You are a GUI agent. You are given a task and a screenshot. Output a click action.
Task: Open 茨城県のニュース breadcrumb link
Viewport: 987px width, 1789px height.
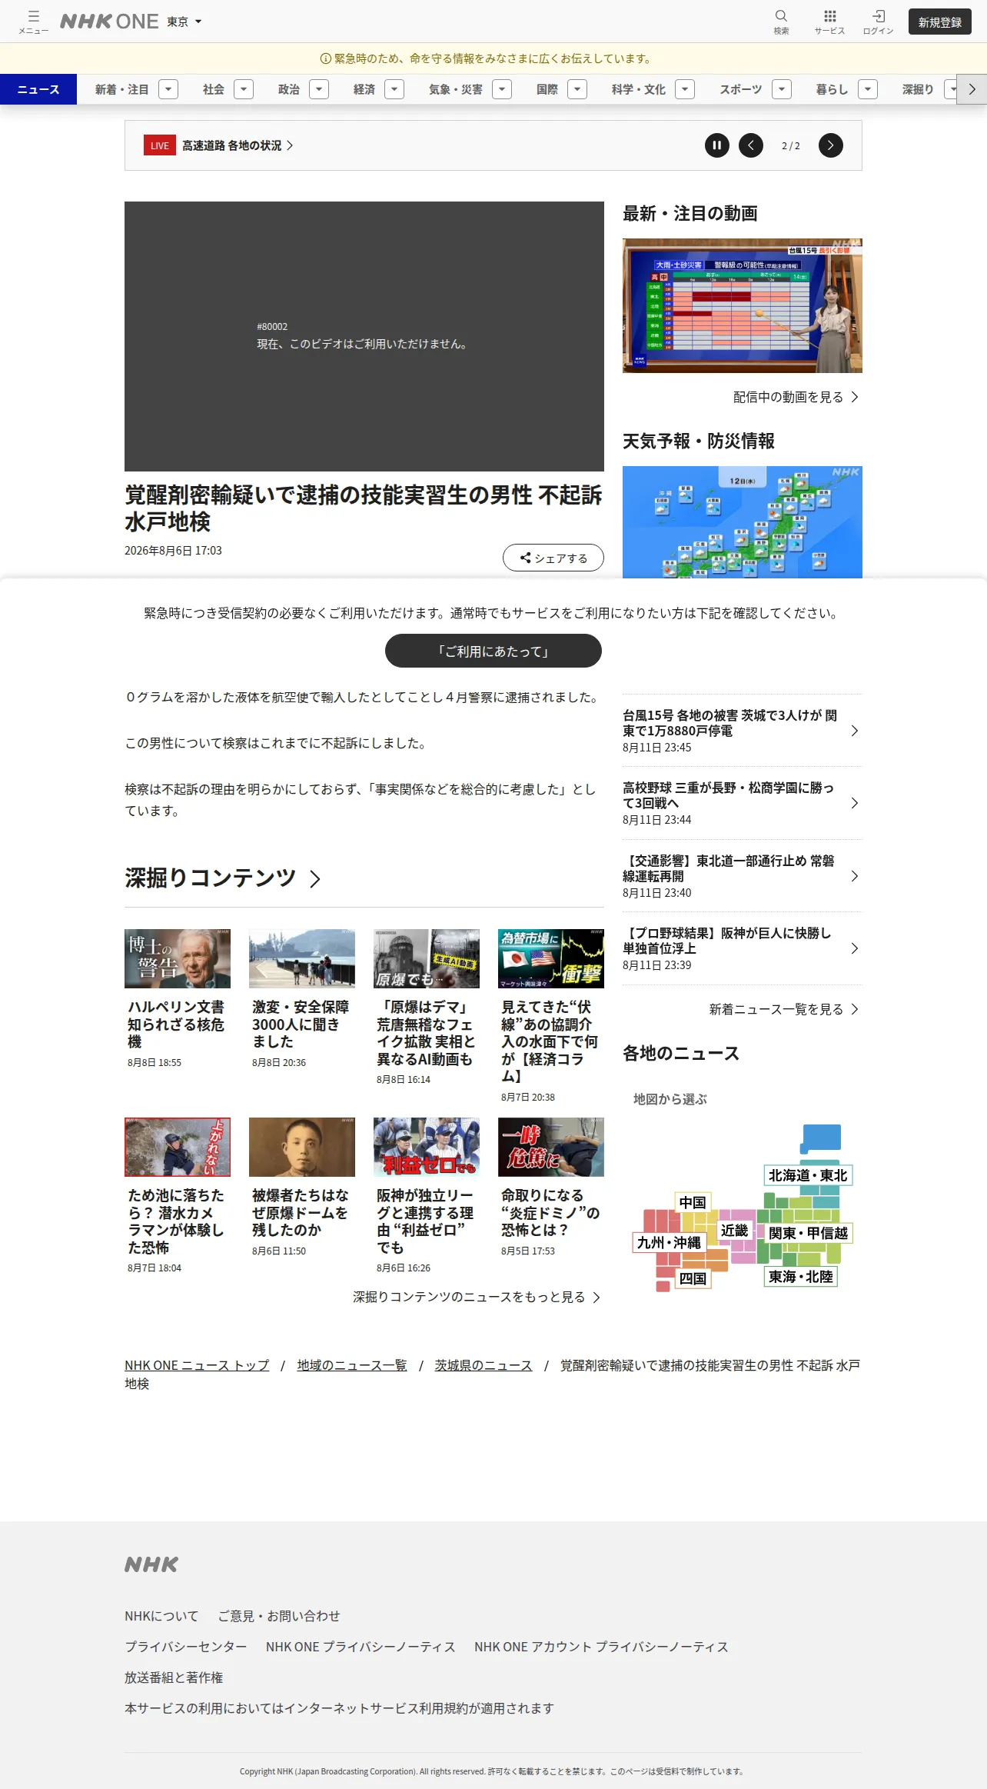pos(484,1365)
